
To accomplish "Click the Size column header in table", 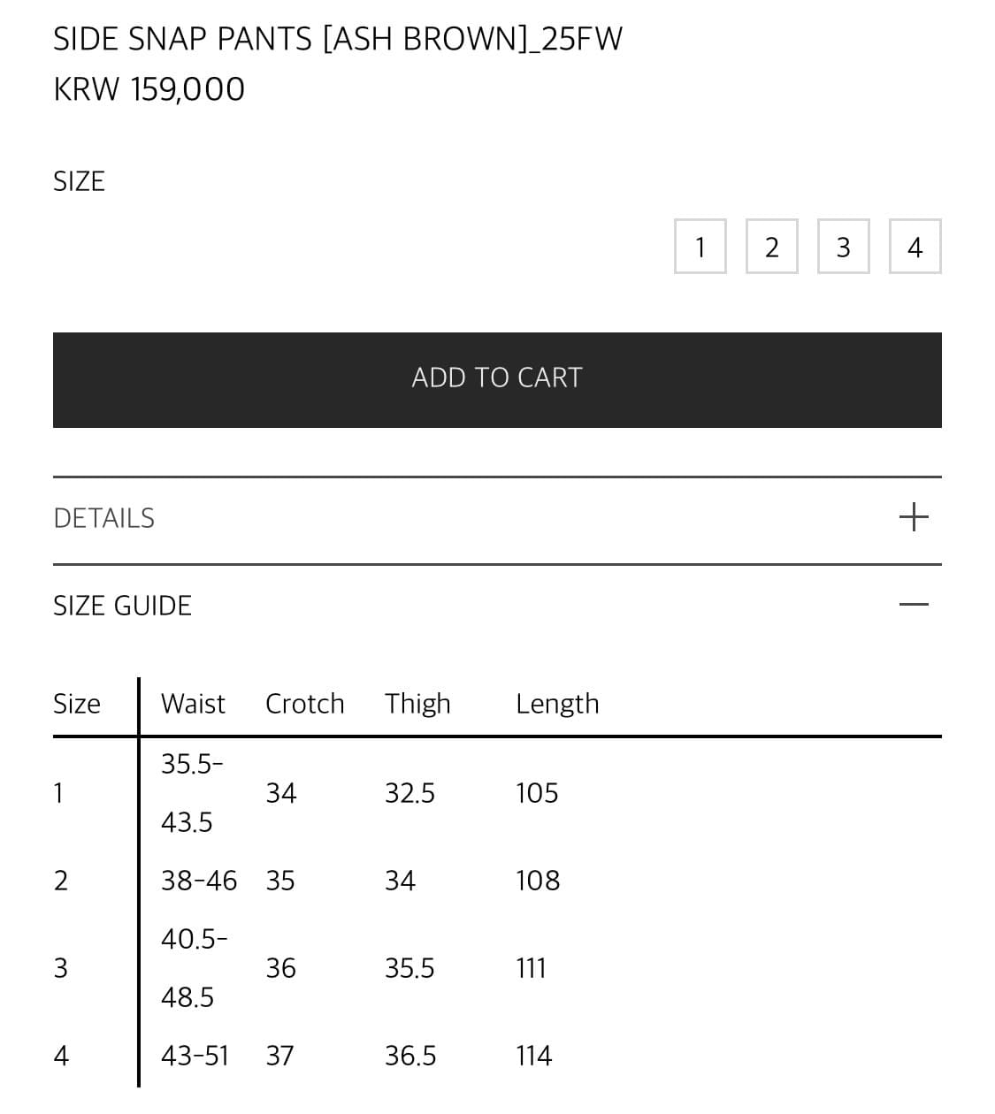I will (77, 704).
